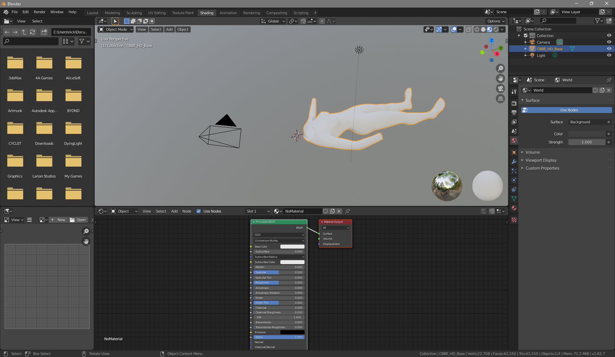615x357 pixels.
Task: Open the Object Data mesh properties tab
Action: [x=514, y=199]
